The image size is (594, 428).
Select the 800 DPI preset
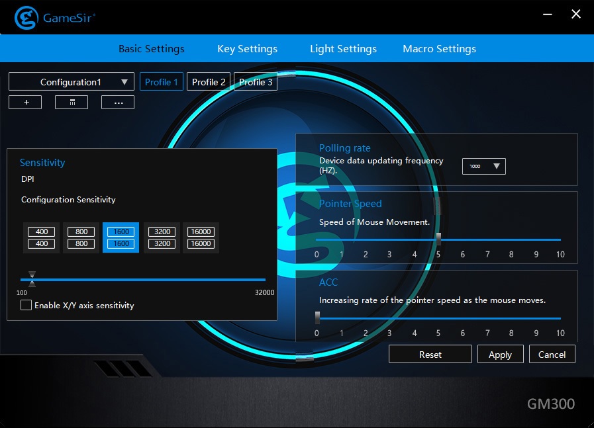click(x=81, y=237)
